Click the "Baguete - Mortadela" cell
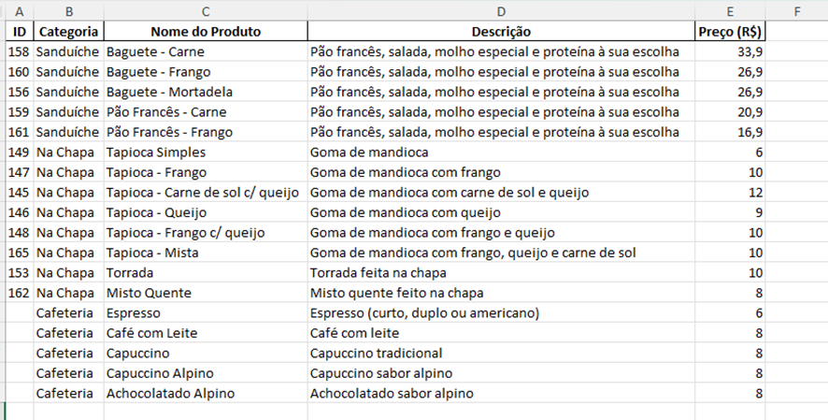The width and height of the screenshot is (828, 420). (169, 92)
